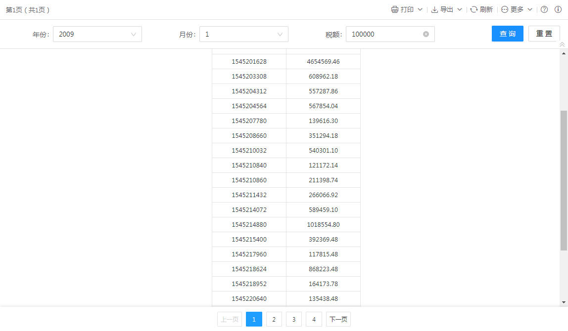Click the info circle icon

coord(558,9)
